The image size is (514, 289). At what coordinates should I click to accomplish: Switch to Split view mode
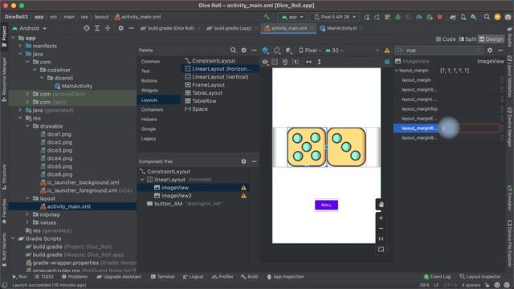pyautogui.click(x=467, y=39)
